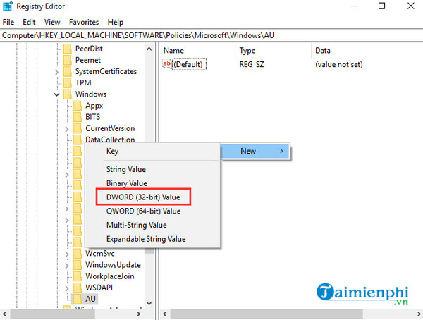Expand the WSDAPI node
This screenshot has height=320, width=423.
pyautogui.click(x=67, y=288)
